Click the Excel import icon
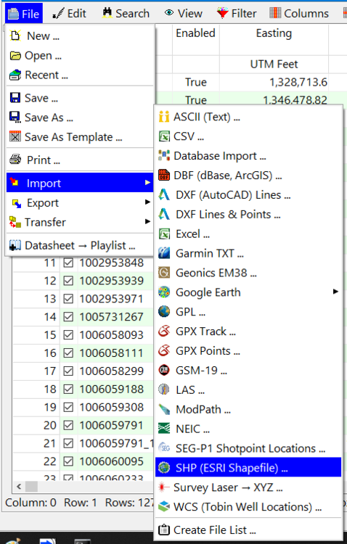 (164, 234)
